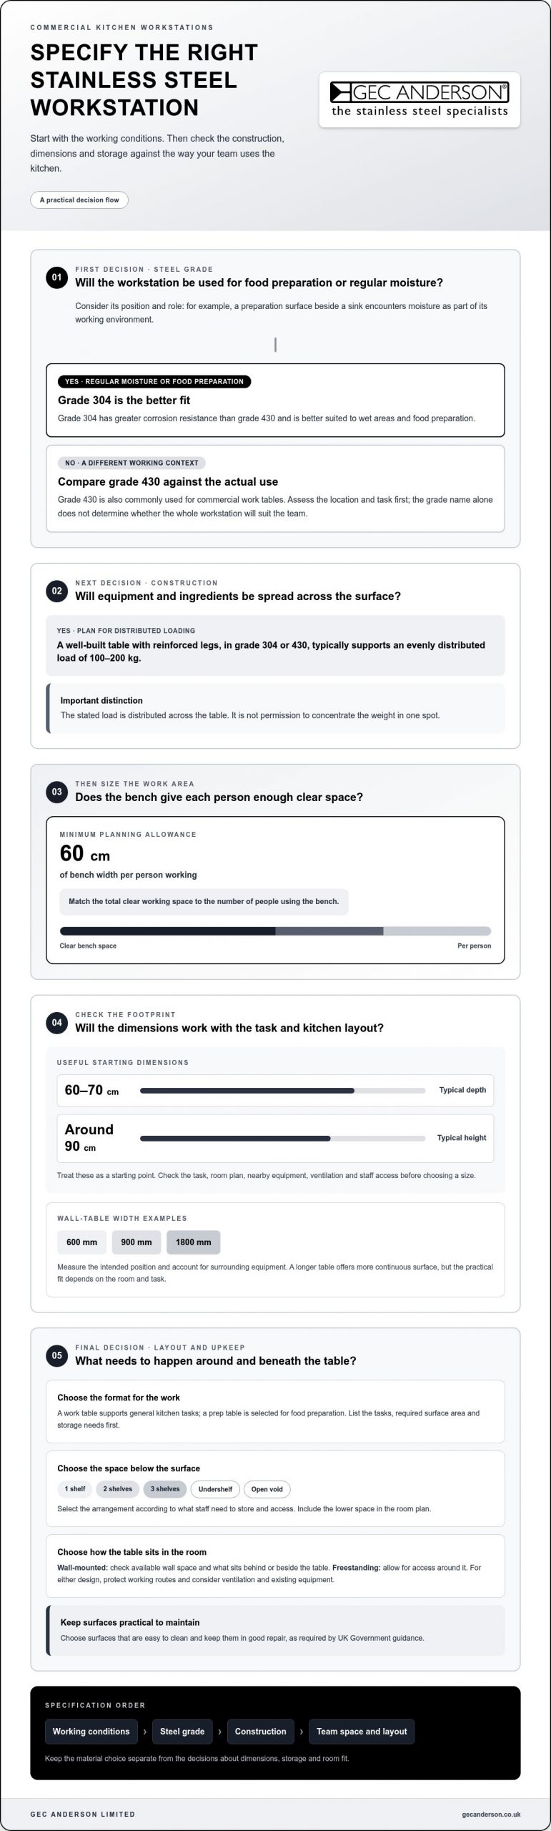551x1831 pixels.
Task: Click the chevron before Team space and layout
Action: point(302,1732)
